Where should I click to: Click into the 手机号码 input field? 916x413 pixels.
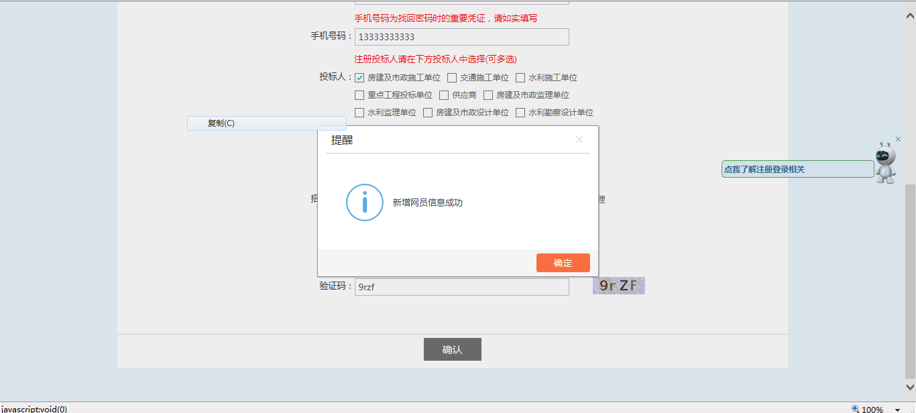point(461,37)
